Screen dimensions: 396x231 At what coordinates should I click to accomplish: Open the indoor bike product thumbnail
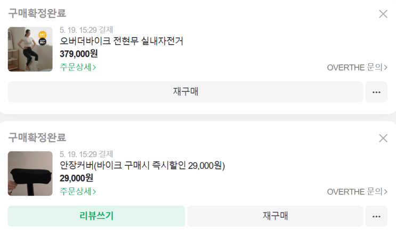pyautogui.click(x=30, y=49)
